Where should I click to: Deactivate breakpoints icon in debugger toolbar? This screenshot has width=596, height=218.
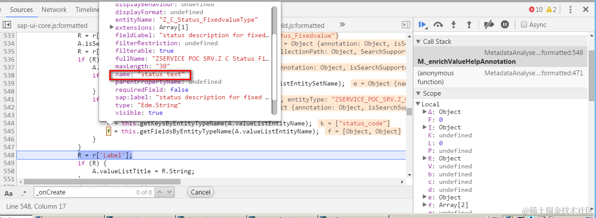pyautogui.click(x=489, y=25)
